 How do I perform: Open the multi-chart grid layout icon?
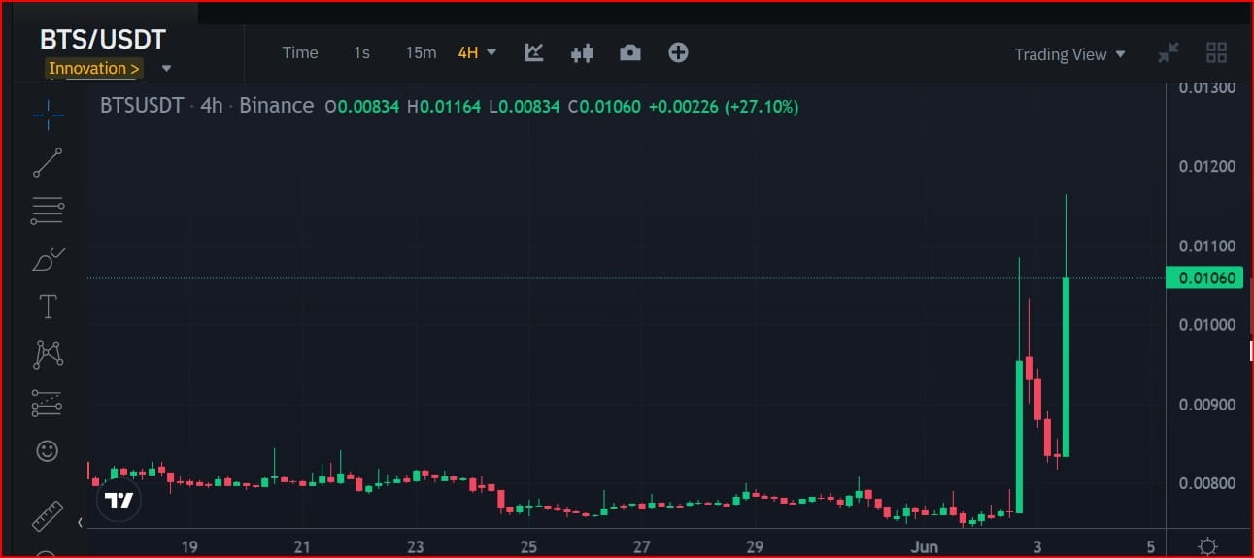(1216, 52)
